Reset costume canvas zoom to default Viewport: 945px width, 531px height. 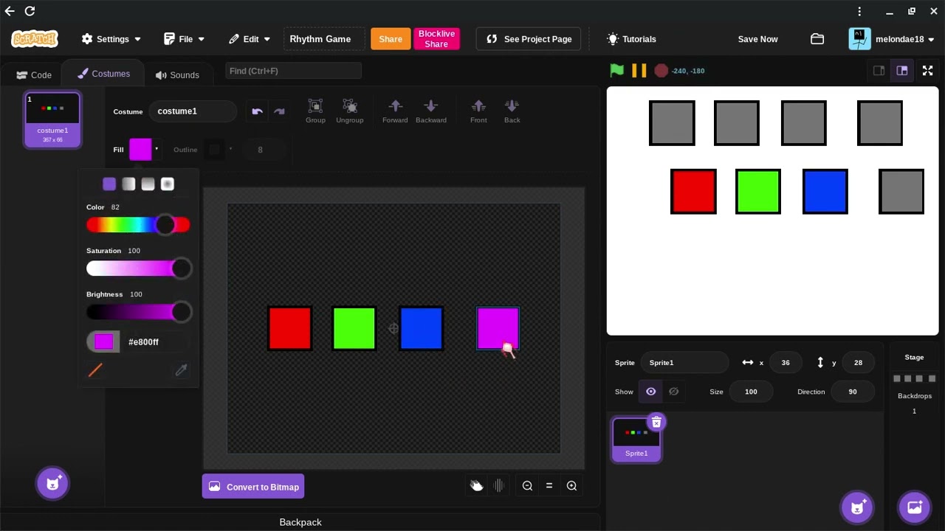pyautogui.click(x=549, y=485)
